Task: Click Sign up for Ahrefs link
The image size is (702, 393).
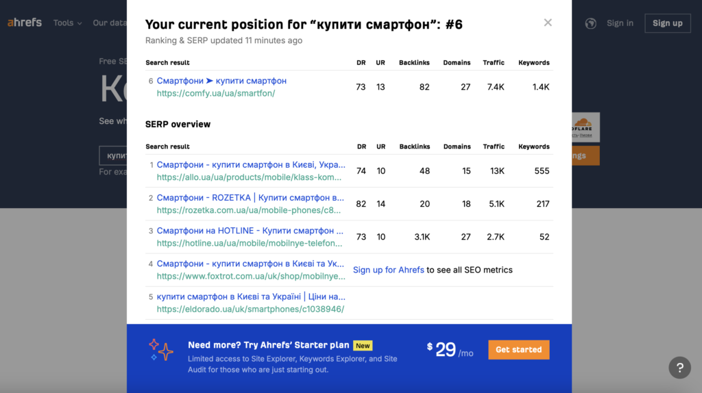Action: 388,270
